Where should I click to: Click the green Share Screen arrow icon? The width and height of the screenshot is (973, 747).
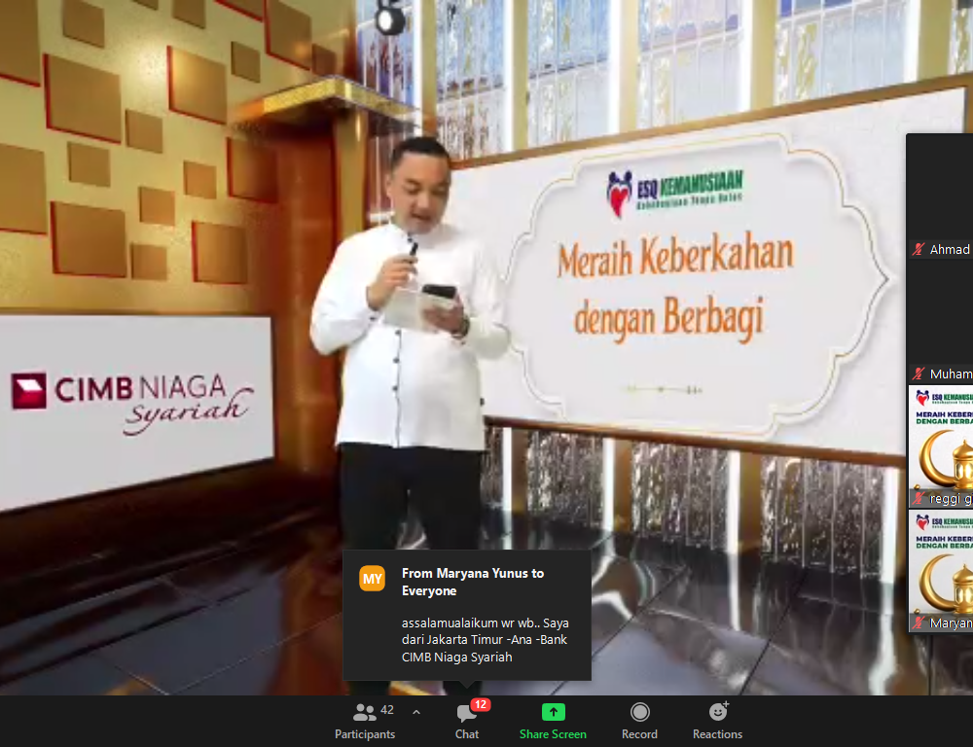coord(553,712)
